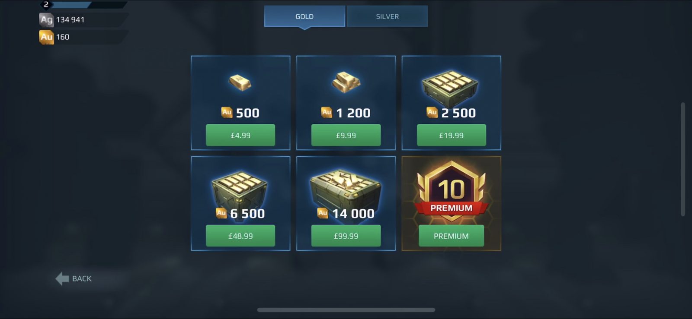
Task: Click the vertical scrollbar on right
Action: [x=683, y=159]
